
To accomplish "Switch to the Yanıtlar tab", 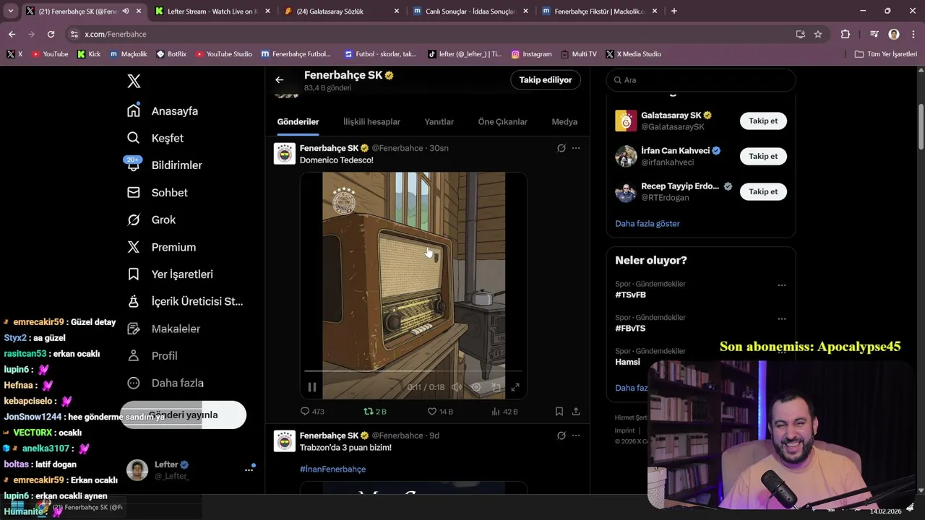I will click(x=439, y=121).
